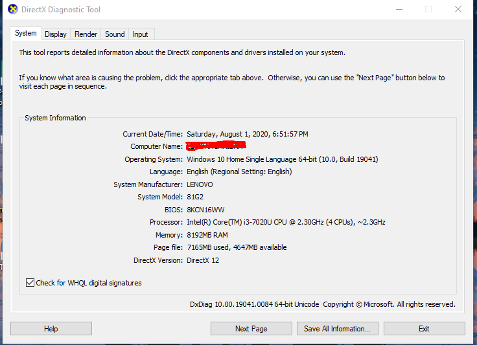Screen dimensions: 477x345
Task: Click the Operating System label
Action: [x=154, y=159]
